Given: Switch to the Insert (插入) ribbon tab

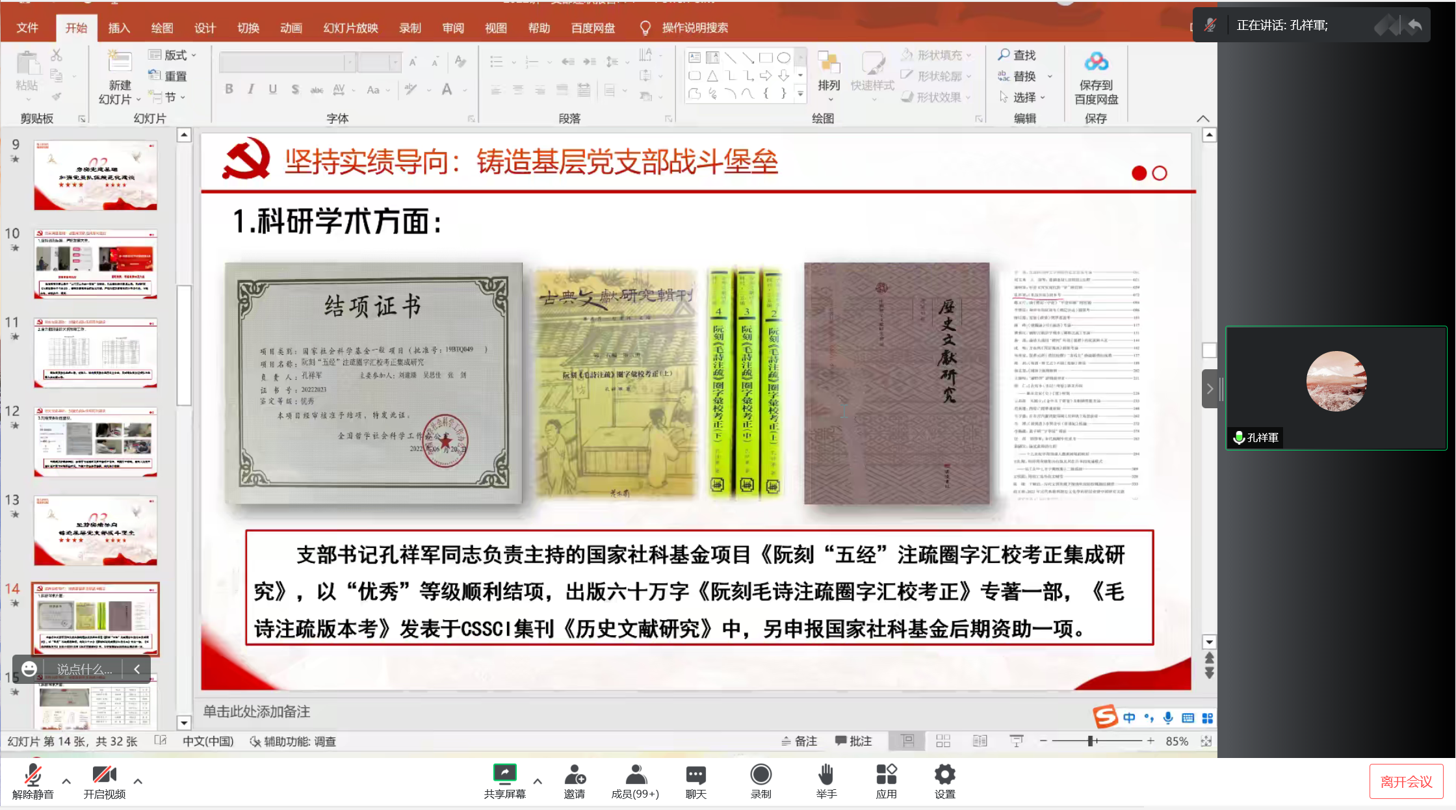Looking at the screenshot, I should click(119, 28).
